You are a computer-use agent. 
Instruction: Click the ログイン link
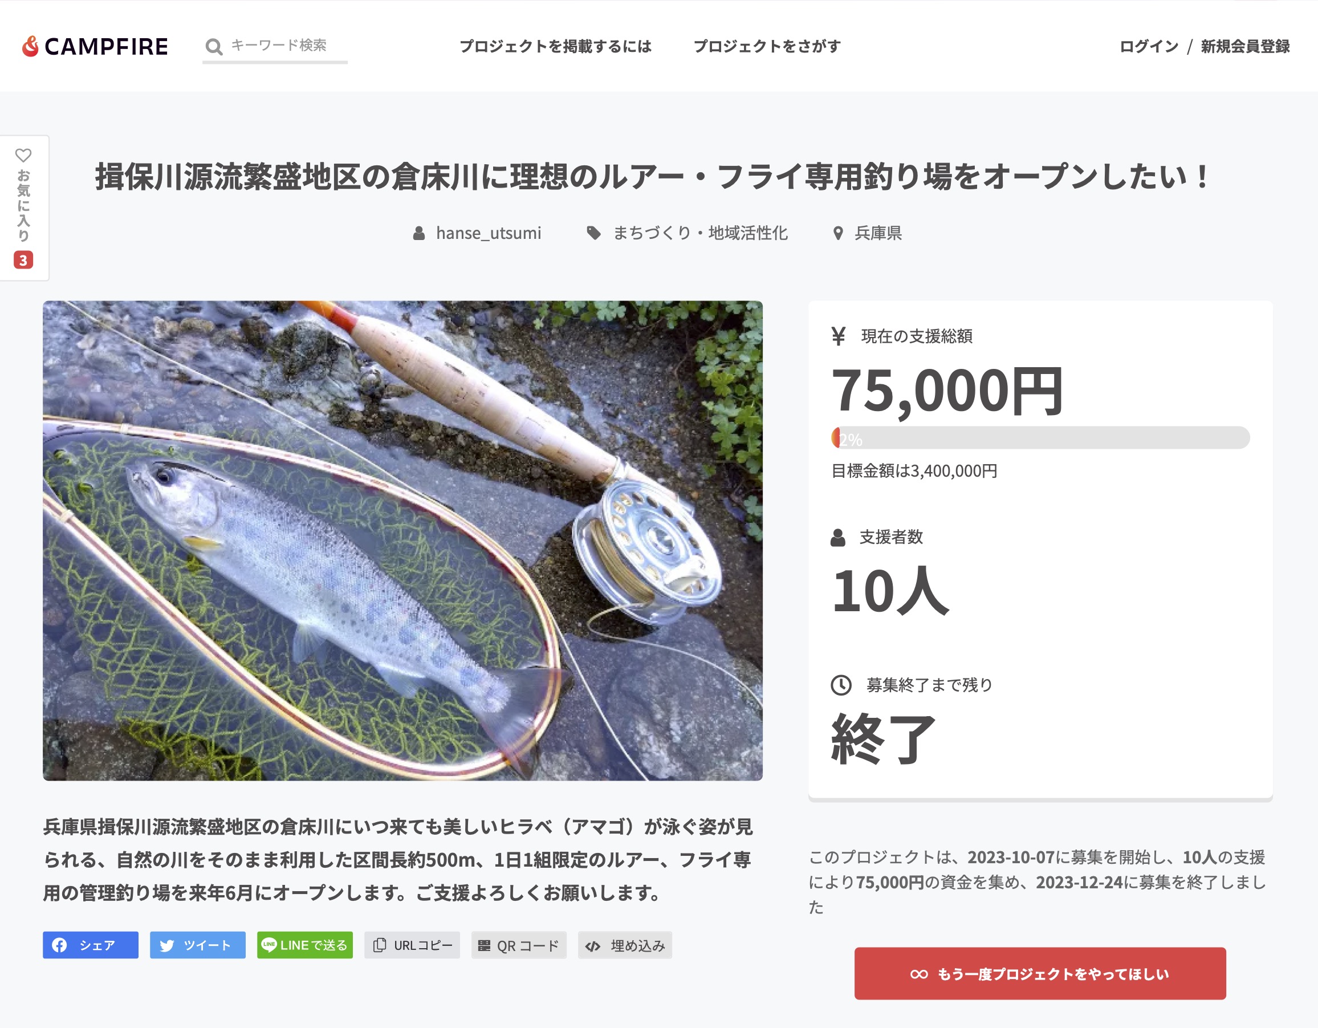tap(1149, 47)
